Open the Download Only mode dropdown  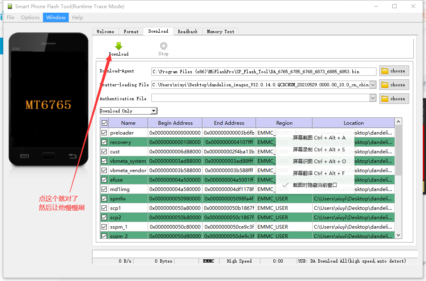click(x=154, y=111)
